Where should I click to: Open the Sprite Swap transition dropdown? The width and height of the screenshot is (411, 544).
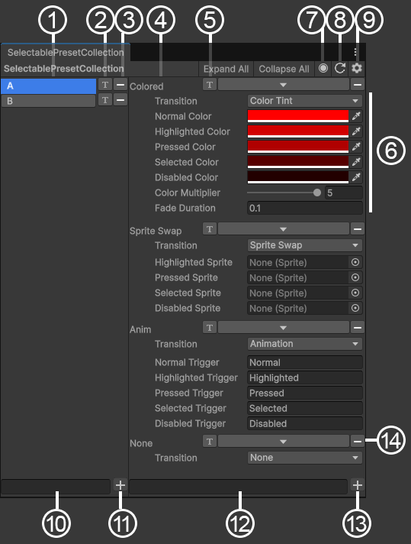(x=305, y=245)
